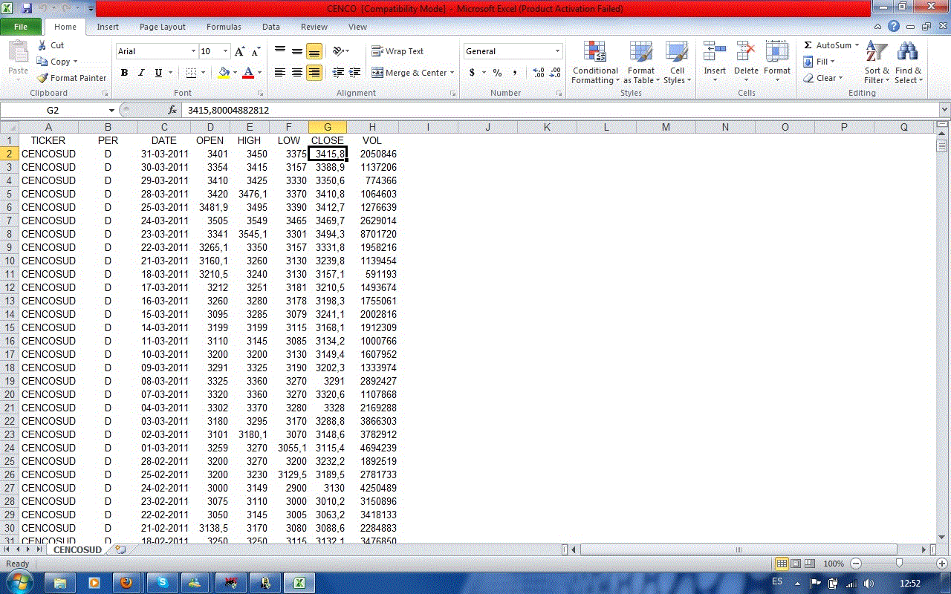
Task: Click the Save icon in Quick Access Toolbar
Action: tap(27, 9)
